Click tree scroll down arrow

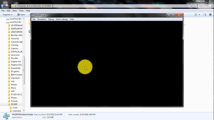tap(24, 111)
